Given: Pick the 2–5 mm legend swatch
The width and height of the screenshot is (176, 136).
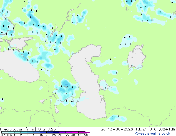Looking at the screenshot, I should coord(24,132).
